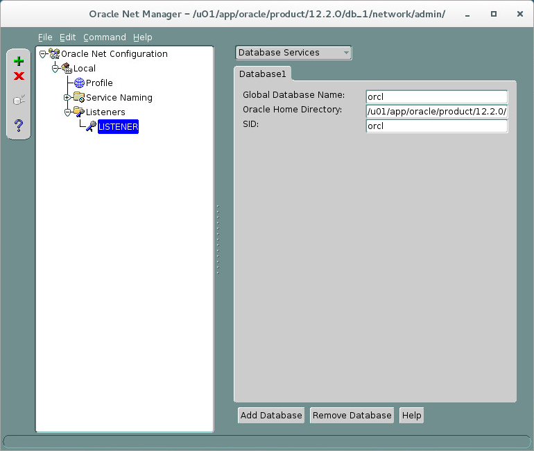534x451 pixels.
Task: Click the green plus Create icon
Action: point(19,61)
